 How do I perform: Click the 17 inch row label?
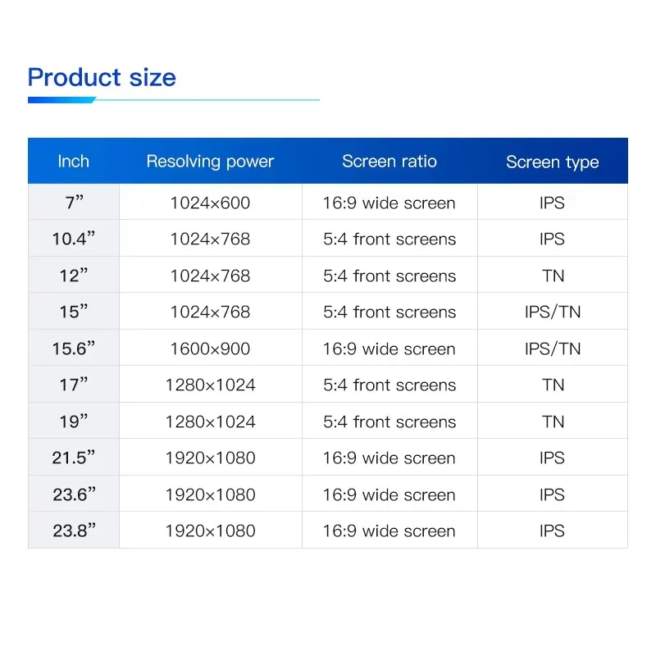[x=73, y=384]
